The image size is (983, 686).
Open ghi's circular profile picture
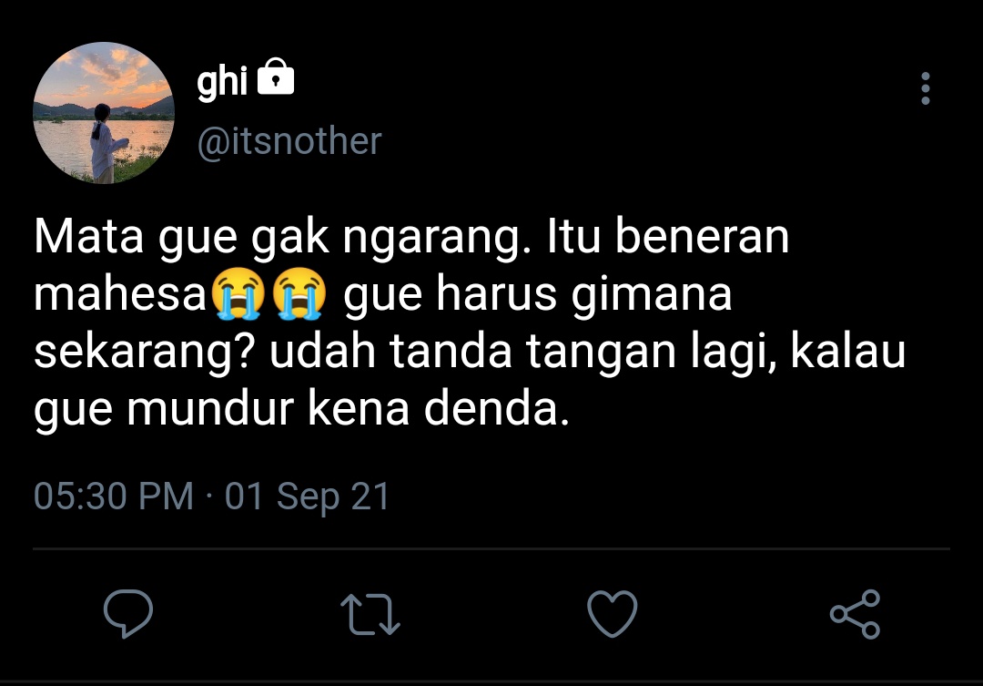(104, 113)
